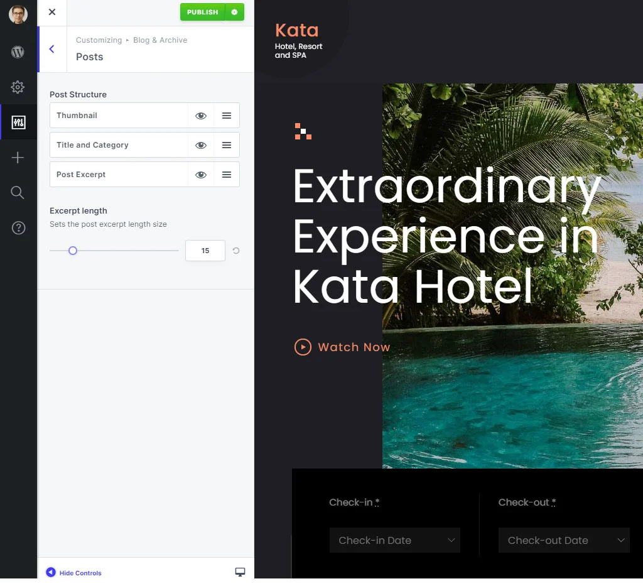Click the Post Excerpt row label
Screen dimensions: 643x586
point(81,175)
